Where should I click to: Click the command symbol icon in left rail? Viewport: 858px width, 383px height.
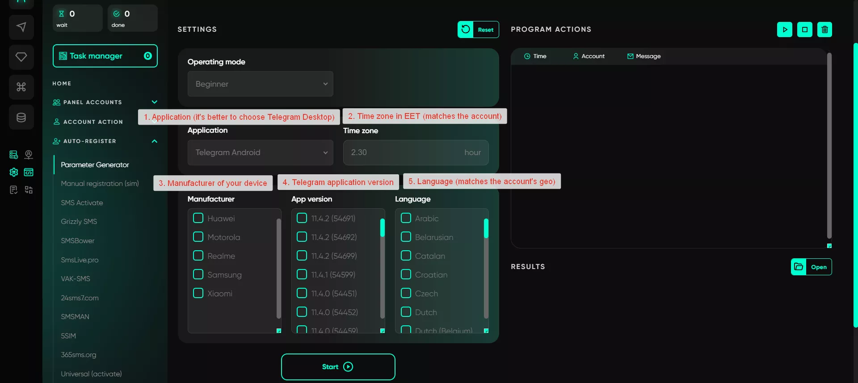click(21, 87)
